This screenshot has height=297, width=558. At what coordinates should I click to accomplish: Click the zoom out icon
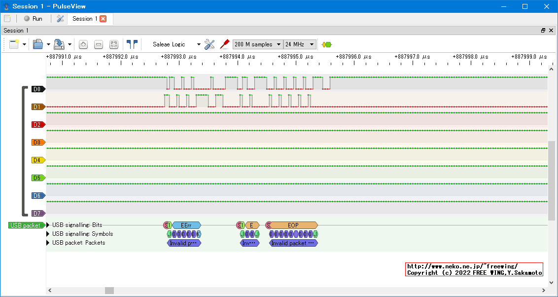99,44
